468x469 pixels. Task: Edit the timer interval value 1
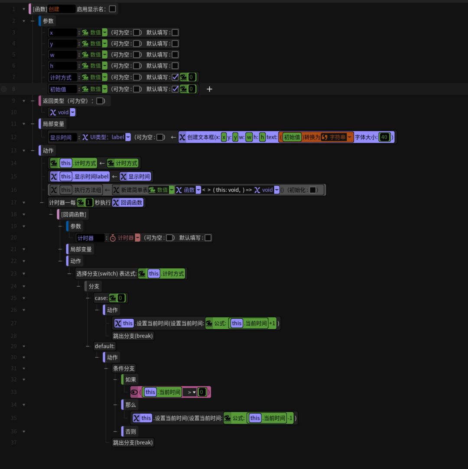pos(88,203)
